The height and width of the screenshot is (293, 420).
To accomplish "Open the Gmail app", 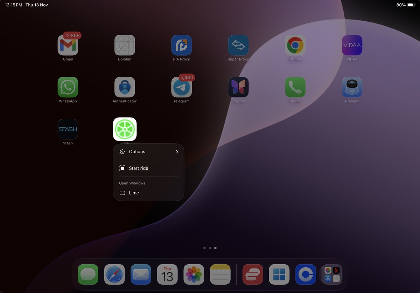I will tap(68, 45).
